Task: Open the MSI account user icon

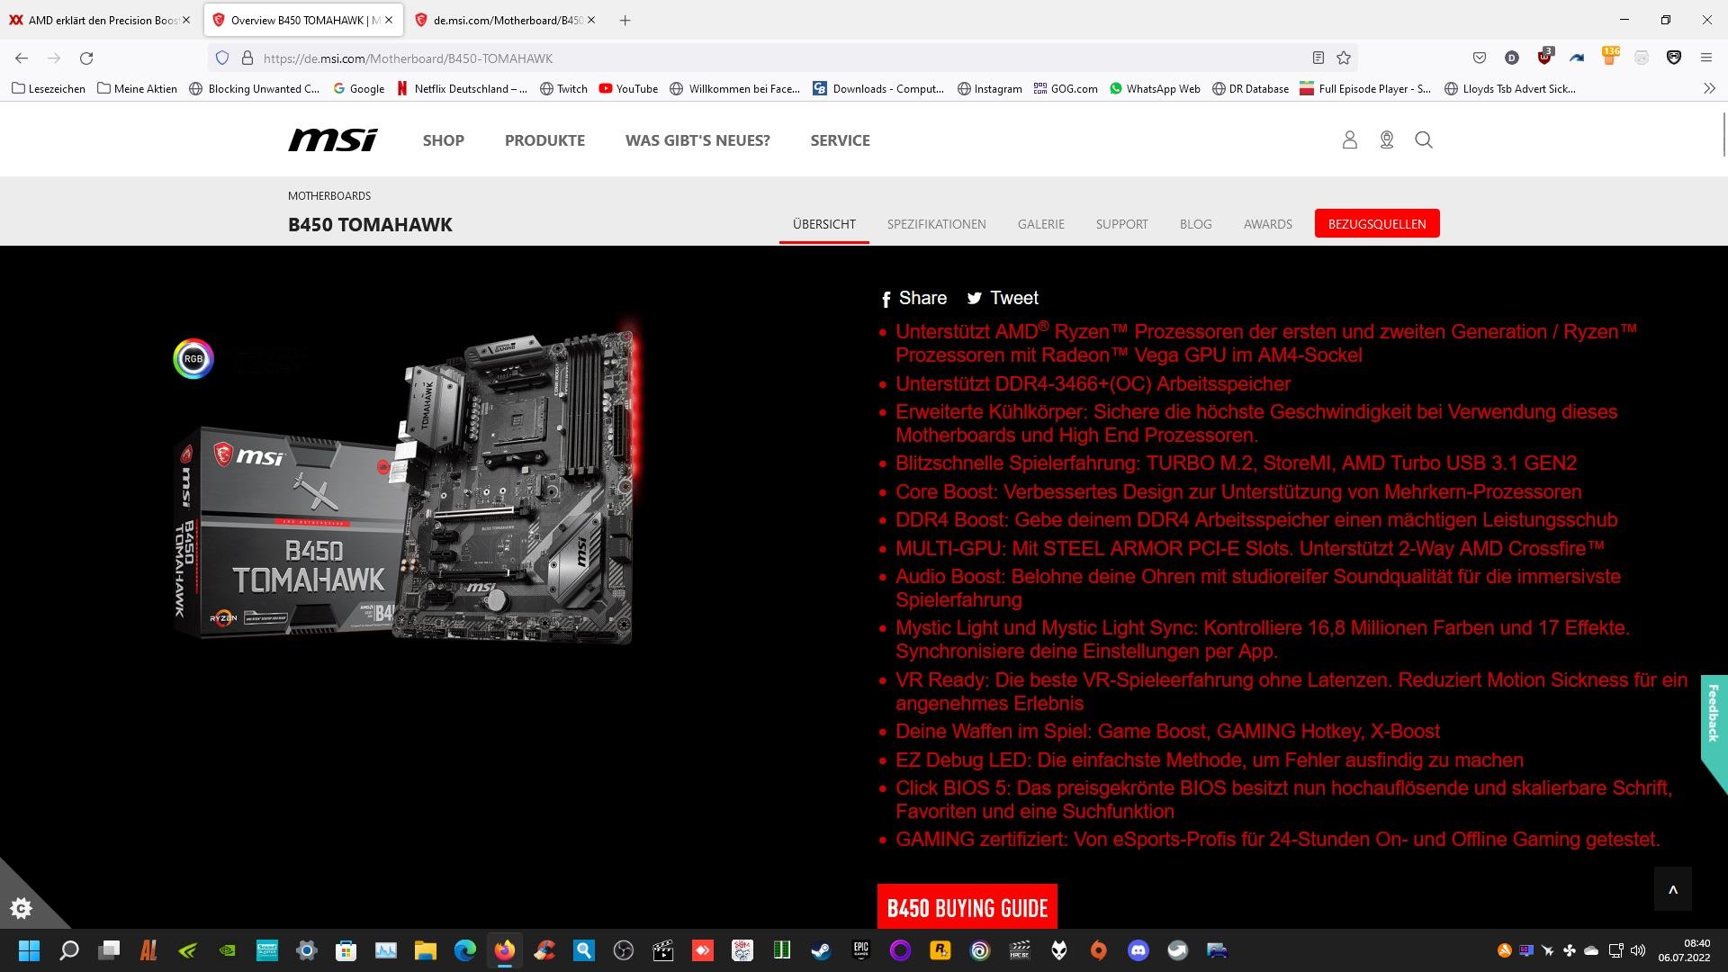Action: (1349, 139)
